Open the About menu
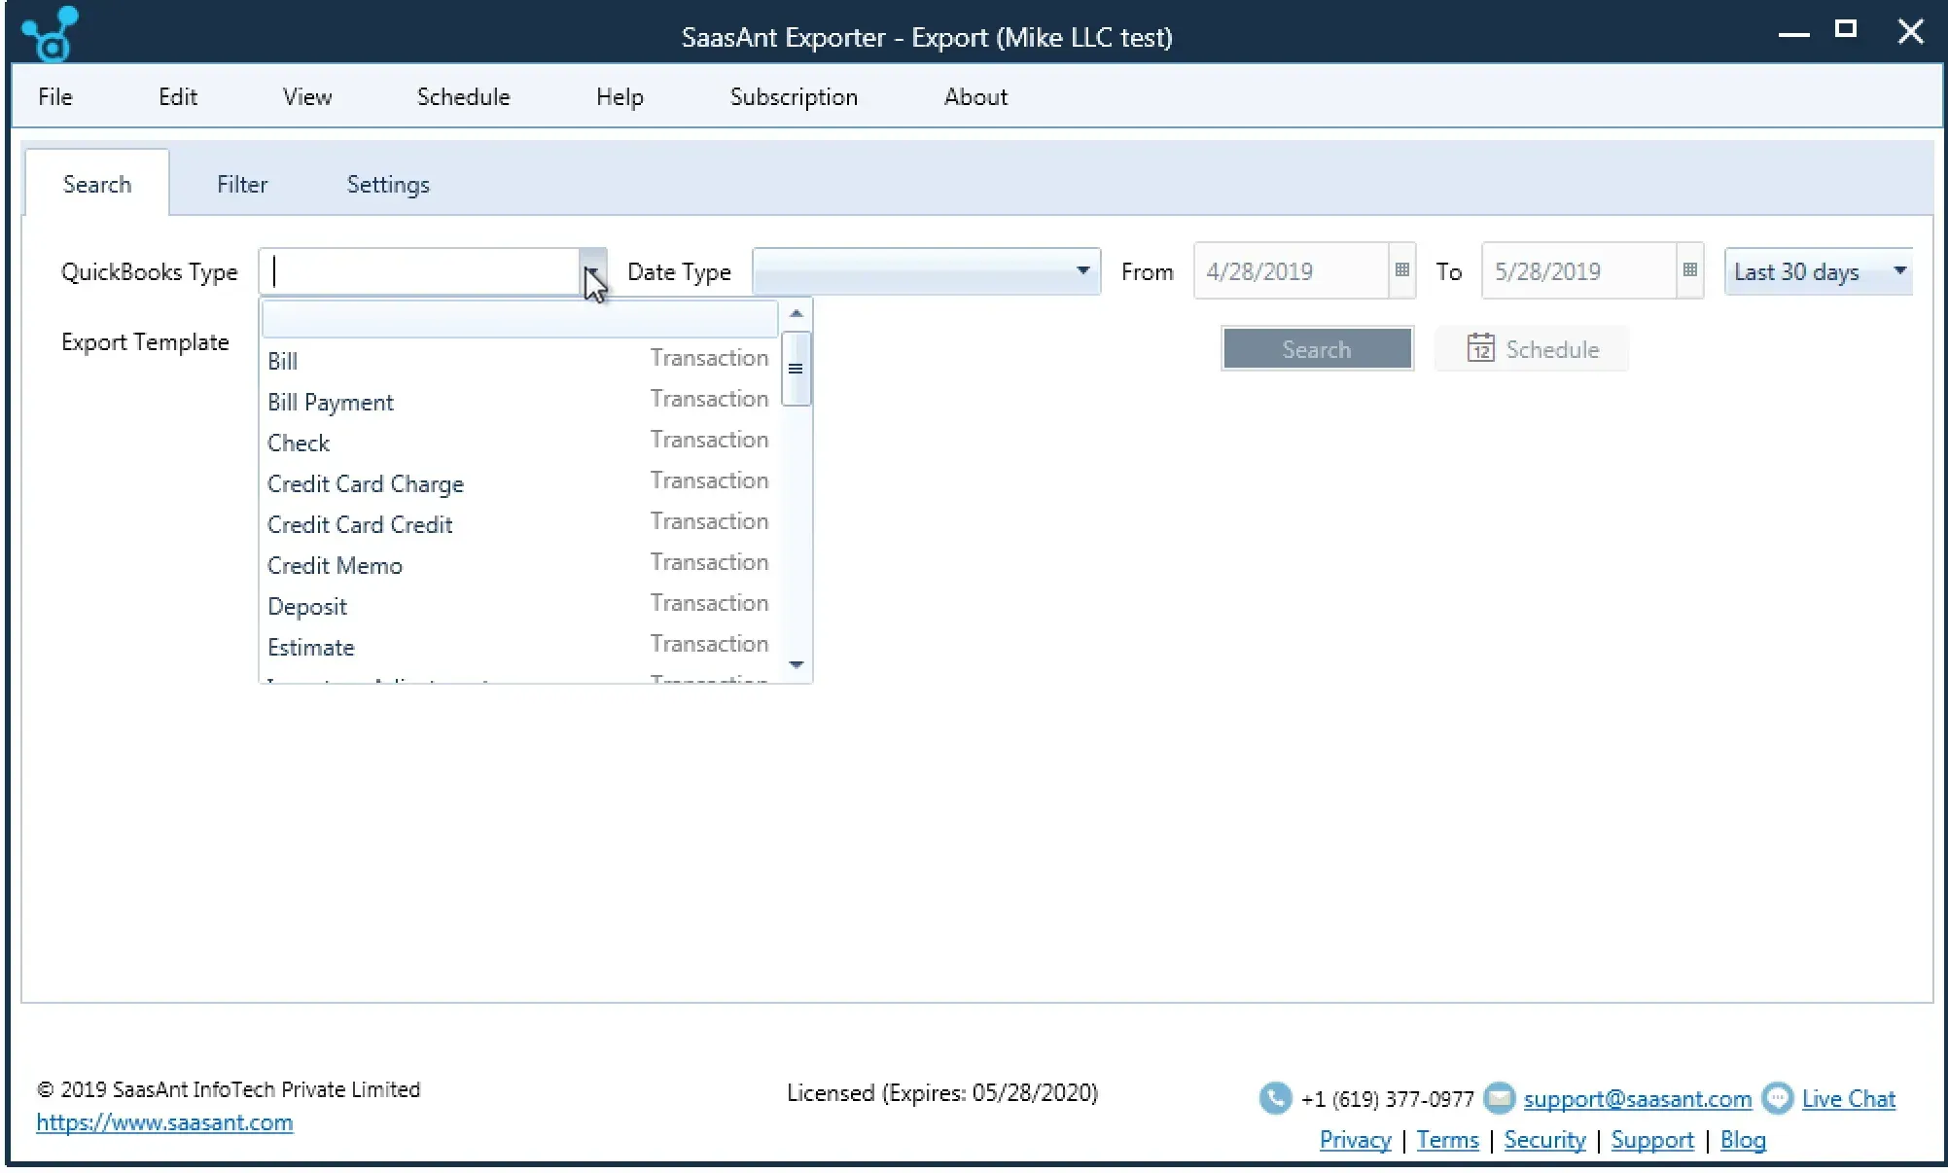 tap(975, 97)
